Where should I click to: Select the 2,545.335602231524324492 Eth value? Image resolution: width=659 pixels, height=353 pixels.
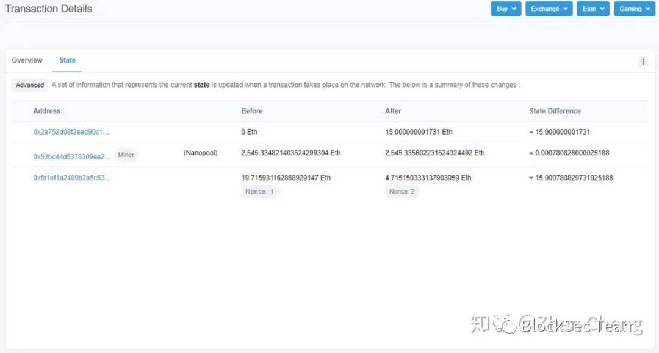pos(434,153)
